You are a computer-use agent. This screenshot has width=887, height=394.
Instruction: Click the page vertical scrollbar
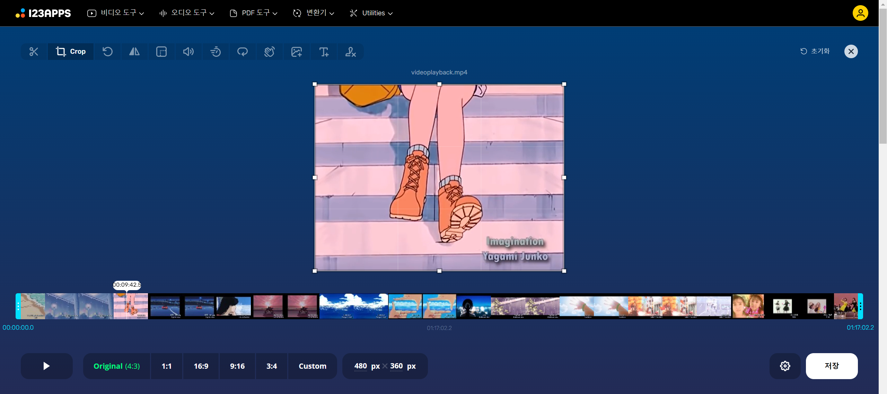(x=883, y=76)
